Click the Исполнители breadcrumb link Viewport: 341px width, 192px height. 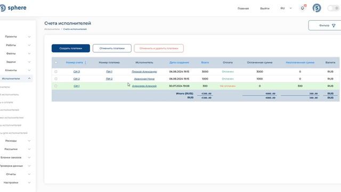[x=52, y=29]
